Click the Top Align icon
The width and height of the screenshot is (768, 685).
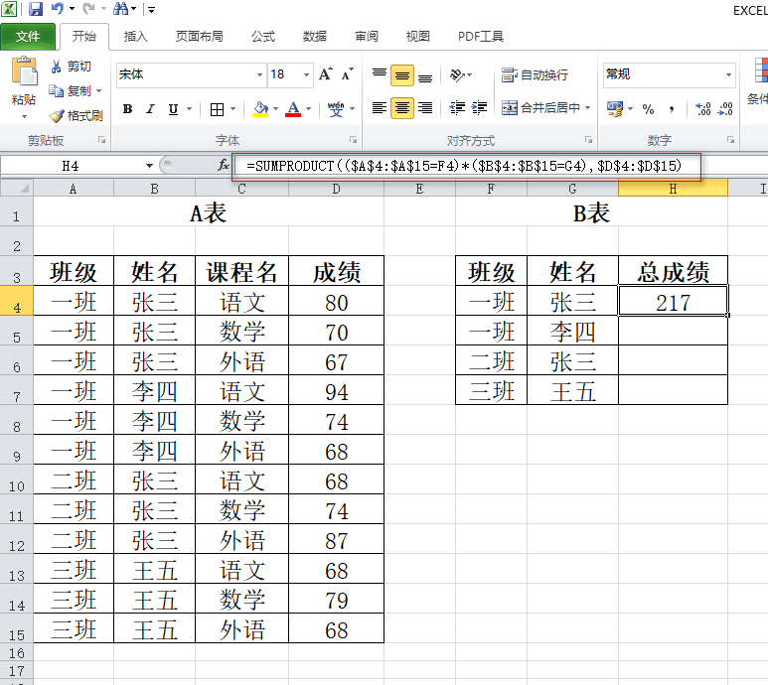[380, 74]
